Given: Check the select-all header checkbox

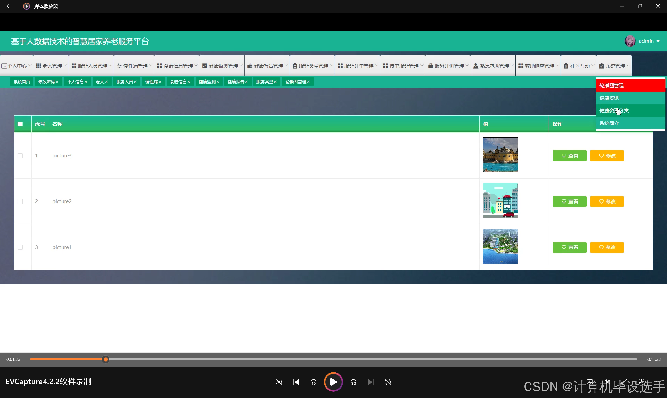Looking at the screenshot, I should click(20, 124).
